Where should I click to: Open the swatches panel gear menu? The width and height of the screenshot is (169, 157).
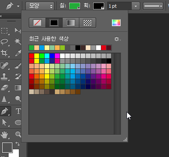118,39
